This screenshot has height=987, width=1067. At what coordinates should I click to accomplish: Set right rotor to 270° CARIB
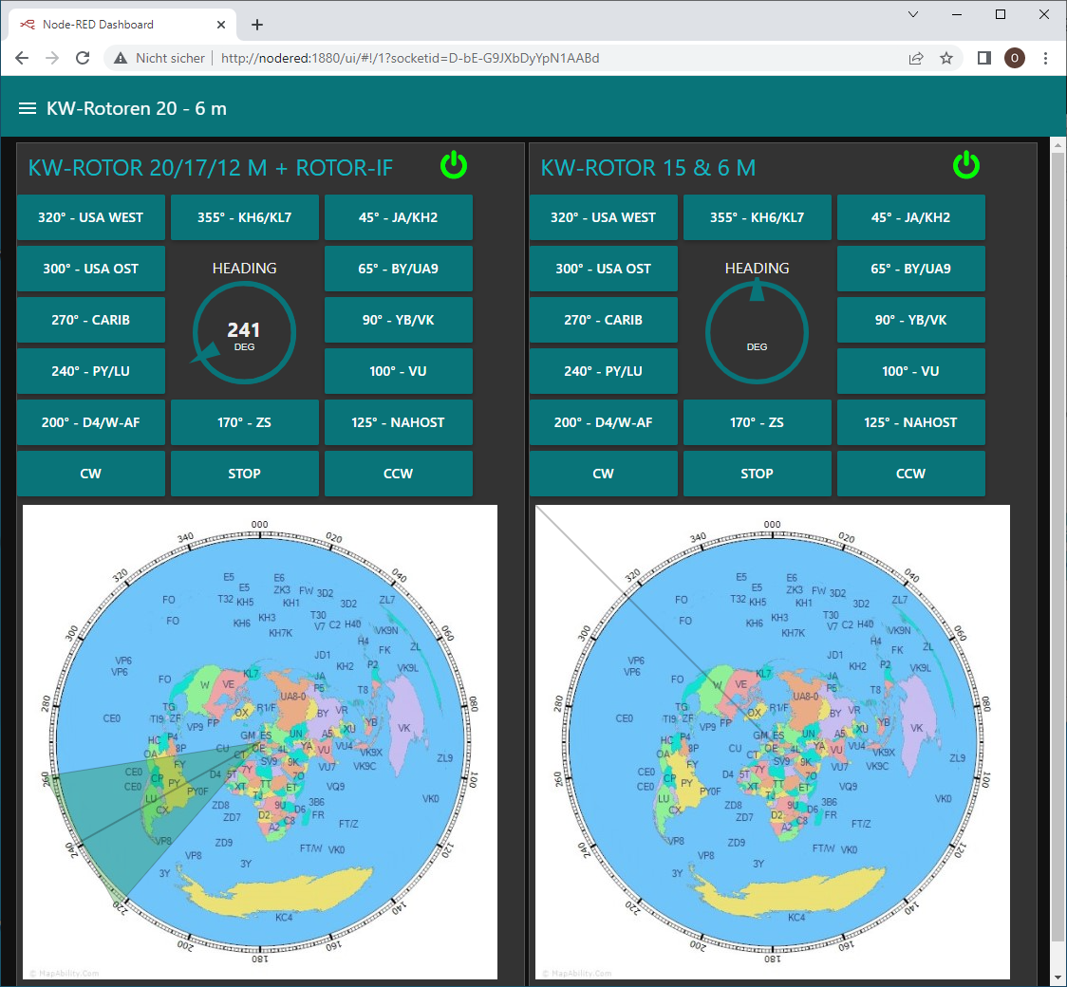click(x=603, y=320)
